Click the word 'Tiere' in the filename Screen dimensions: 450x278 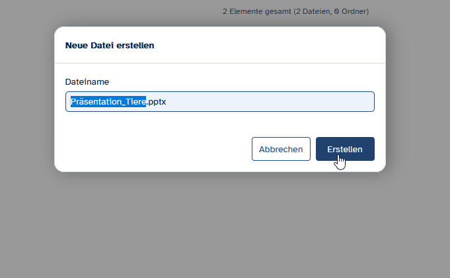click(x=133, y=102)
